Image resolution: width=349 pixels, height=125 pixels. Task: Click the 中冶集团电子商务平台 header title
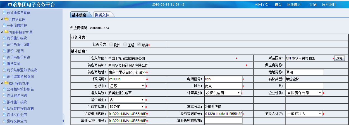[31, 4]
